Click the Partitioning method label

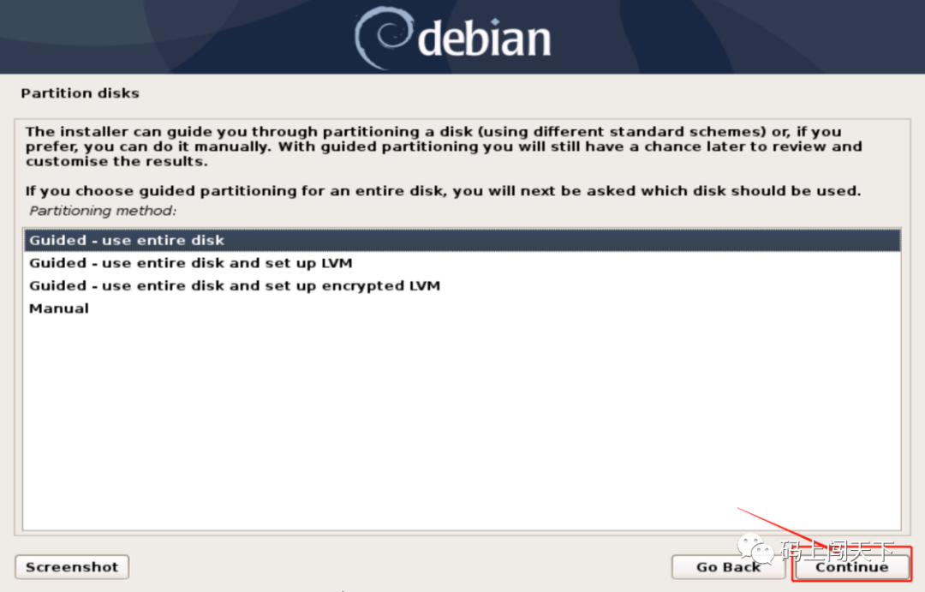pyautogui.click(x=103, y=211)
